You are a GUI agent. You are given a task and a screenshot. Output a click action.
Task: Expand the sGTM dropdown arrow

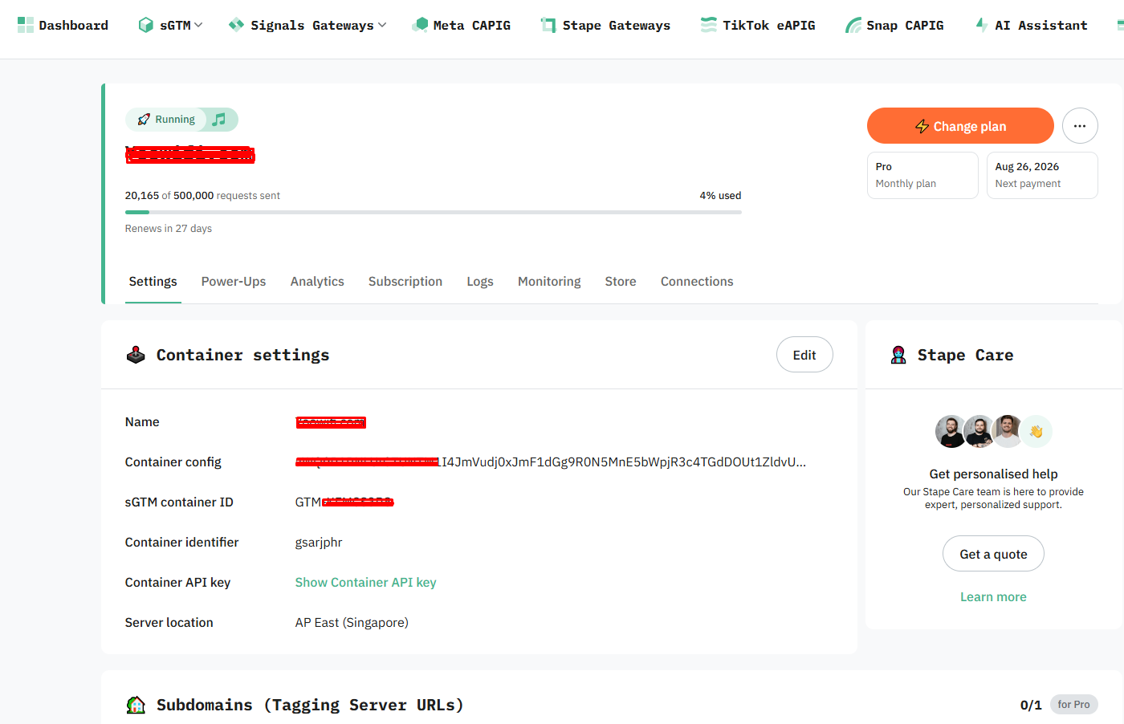point(198,25)
